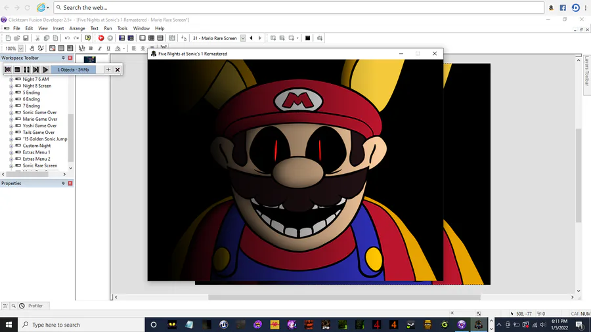
Task: Open the text color dropdown arrow
Action: click(x=123, y=49)
